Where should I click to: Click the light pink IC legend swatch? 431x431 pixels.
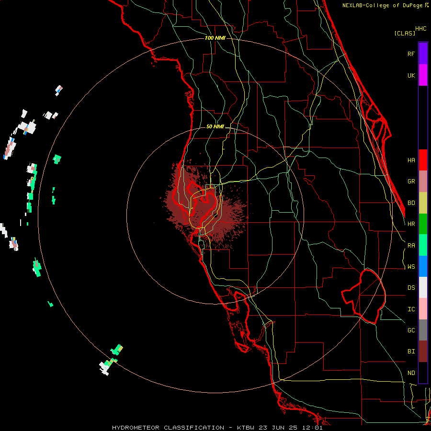point(423,309)
